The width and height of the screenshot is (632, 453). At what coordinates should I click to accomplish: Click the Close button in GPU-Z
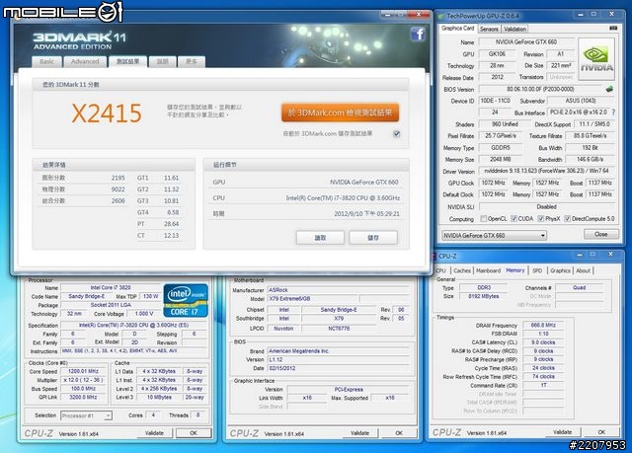[x=601, y=234]
